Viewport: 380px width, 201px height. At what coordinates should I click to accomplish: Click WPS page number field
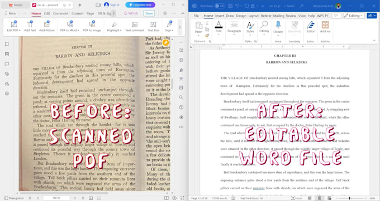(x=56, y=198)
